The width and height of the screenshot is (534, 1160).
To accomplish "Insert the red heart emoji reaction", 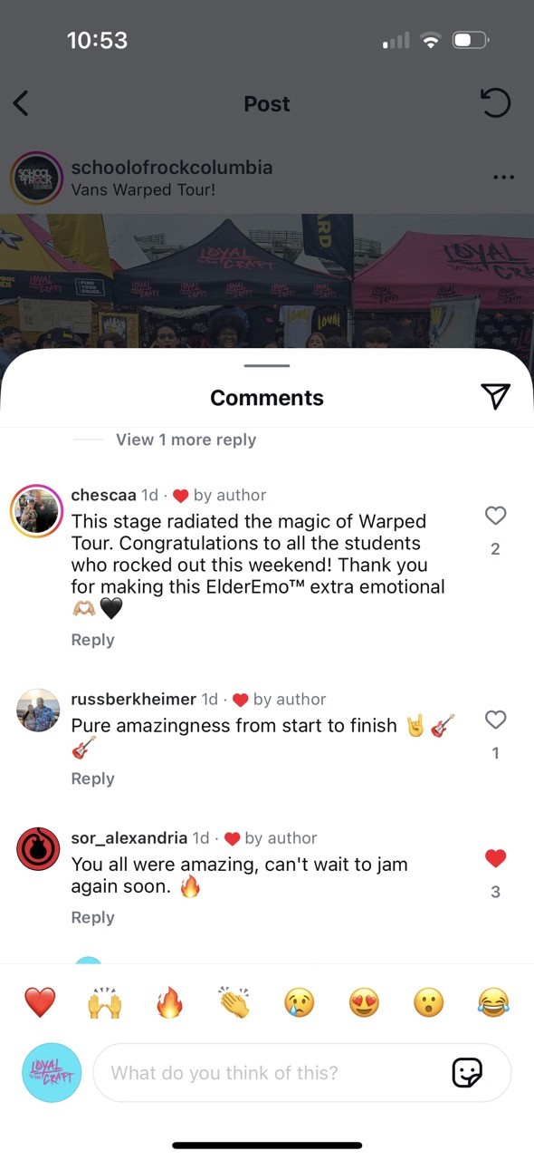I will pos(40,1003).
